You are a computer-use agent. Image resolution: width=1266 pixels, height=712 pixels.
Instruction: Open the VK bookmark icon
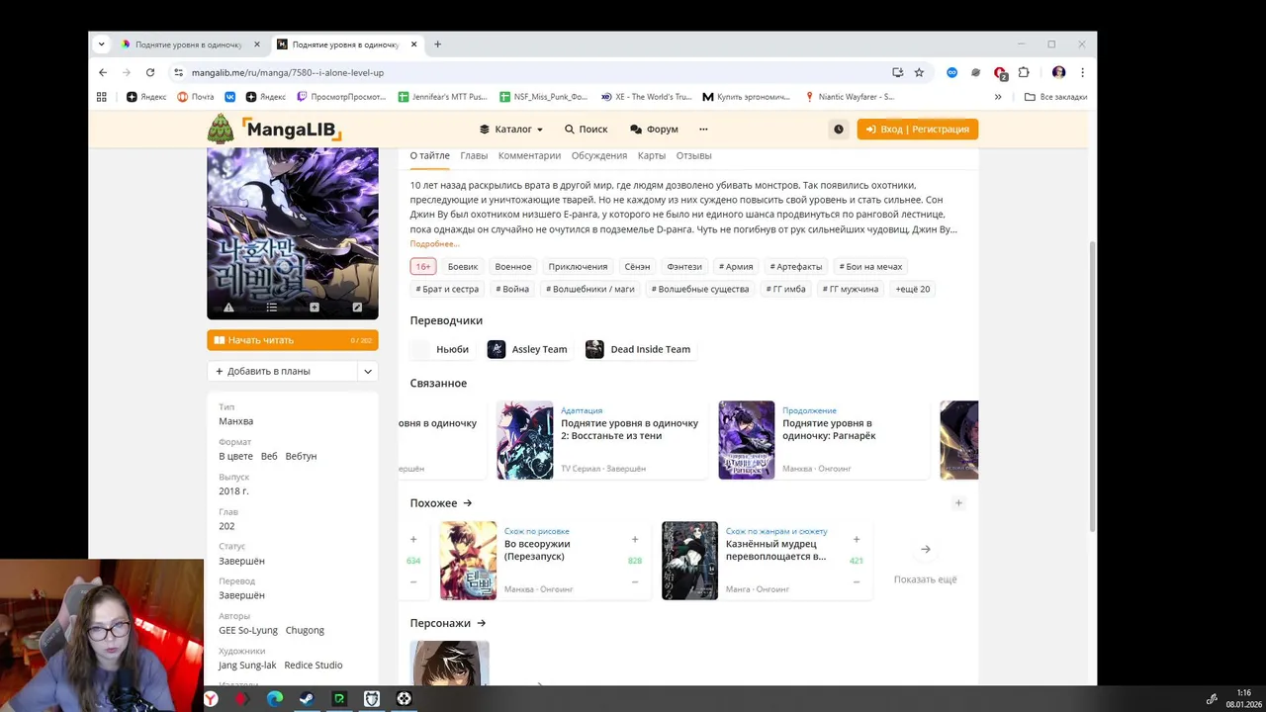pos(230,97)
